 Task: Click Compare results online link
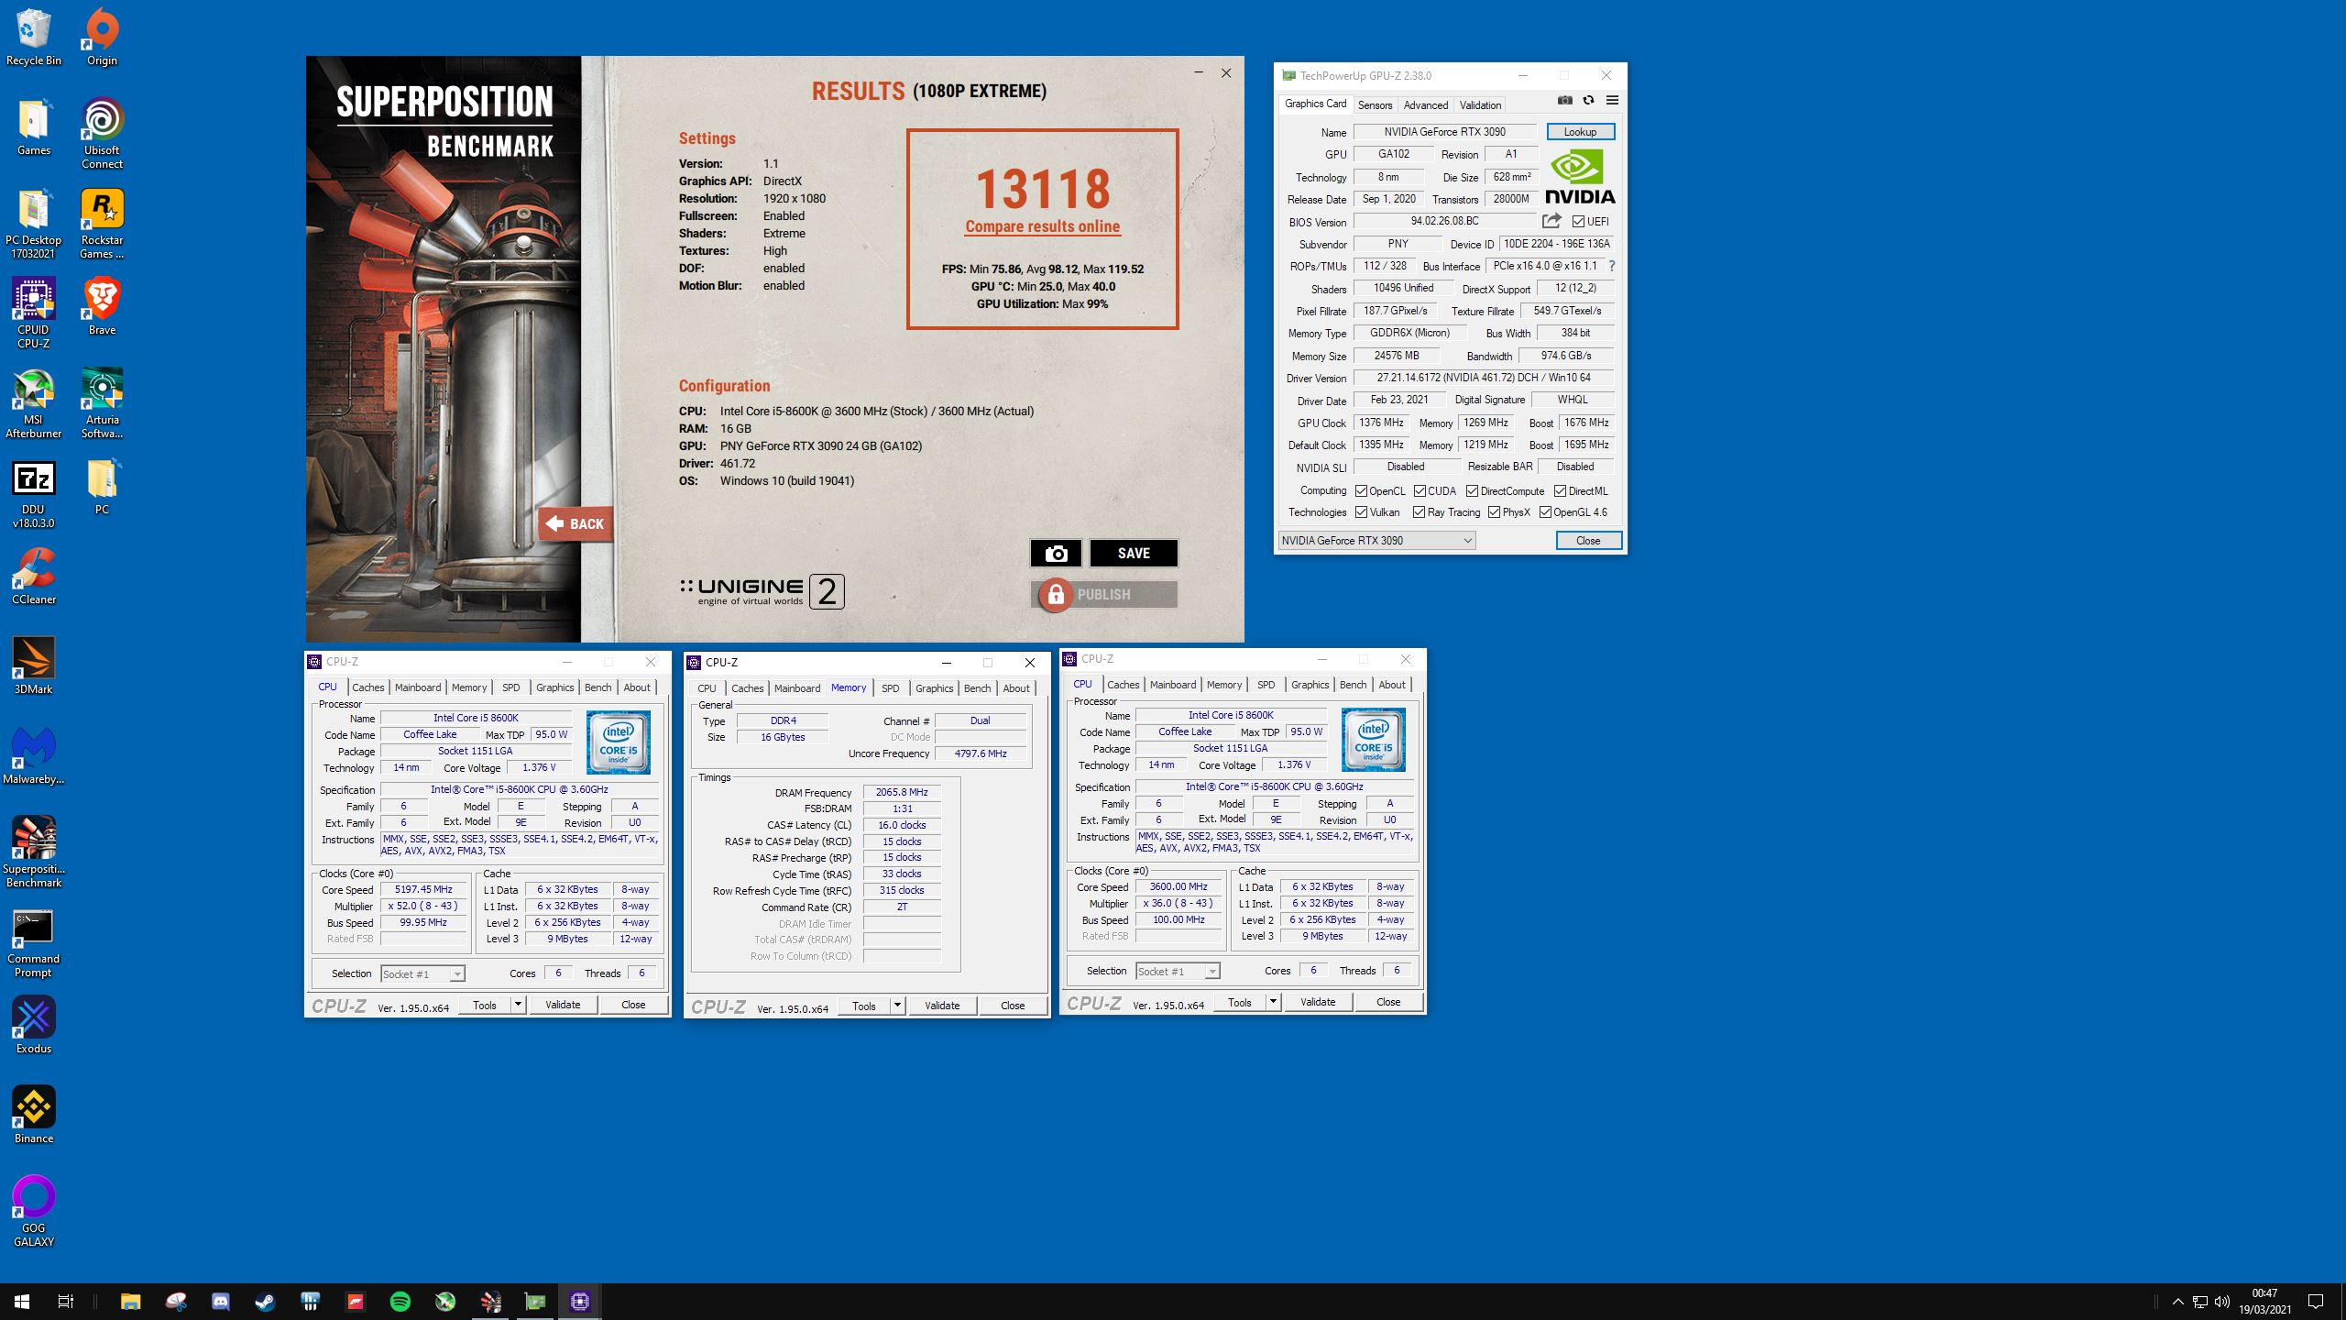click(1042, 226)
